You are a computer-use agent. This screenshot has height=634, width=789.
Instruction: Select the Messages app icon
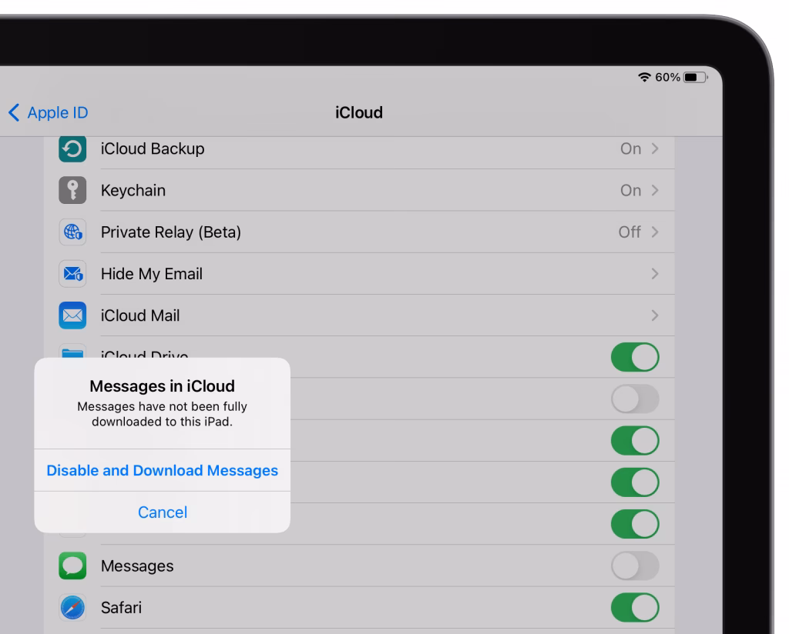click(72, 566)
